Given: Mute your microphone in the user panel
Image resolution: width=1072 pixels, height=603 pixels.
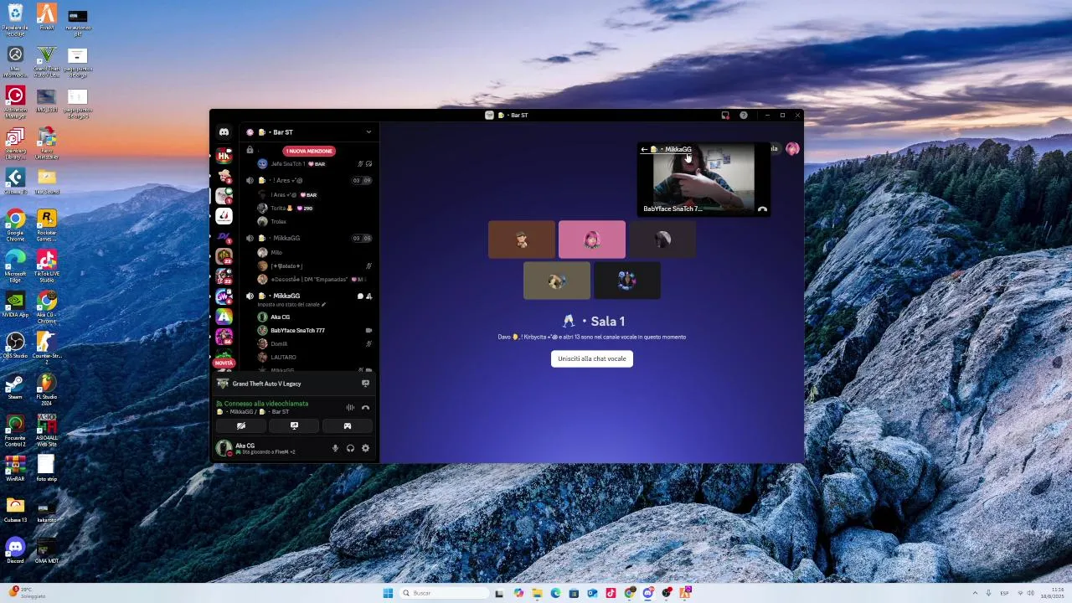Looking at the screenshot, I should [x=335, y=449].
